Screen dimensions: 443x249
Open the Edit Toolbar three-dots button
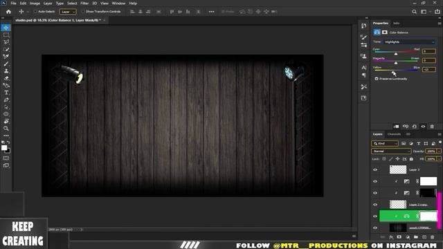[6, 136]
